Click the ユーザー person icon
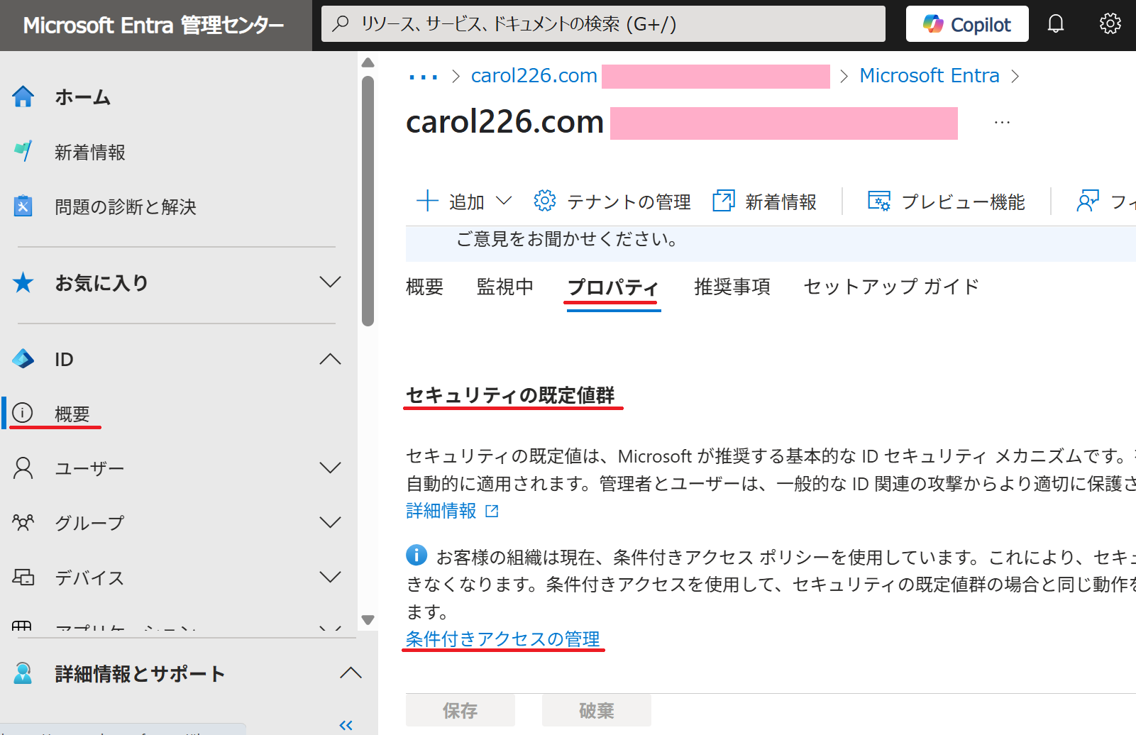The image size is (1136, 735). point(23,468)
